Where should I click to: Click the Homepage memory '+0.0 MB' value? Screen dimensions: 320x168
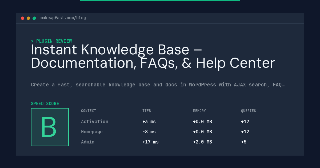tap(202, 132)
